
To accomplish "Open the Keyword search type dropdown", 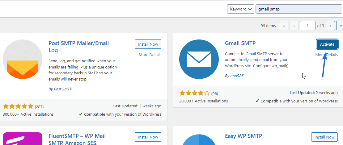I will [x=241, y=9].
